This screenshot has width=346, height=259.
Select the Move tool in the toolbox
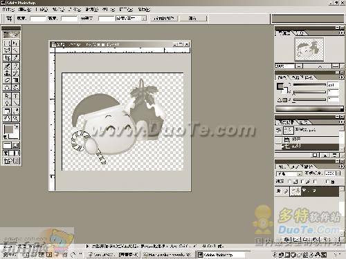pyautogui.click(x=15, y=44)
